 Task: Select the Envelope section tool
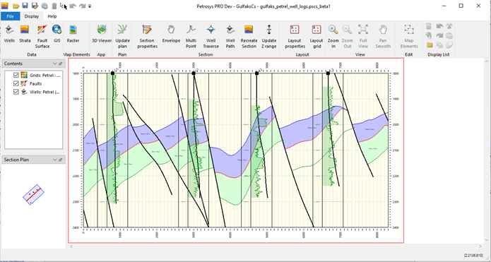pos(171,34)
